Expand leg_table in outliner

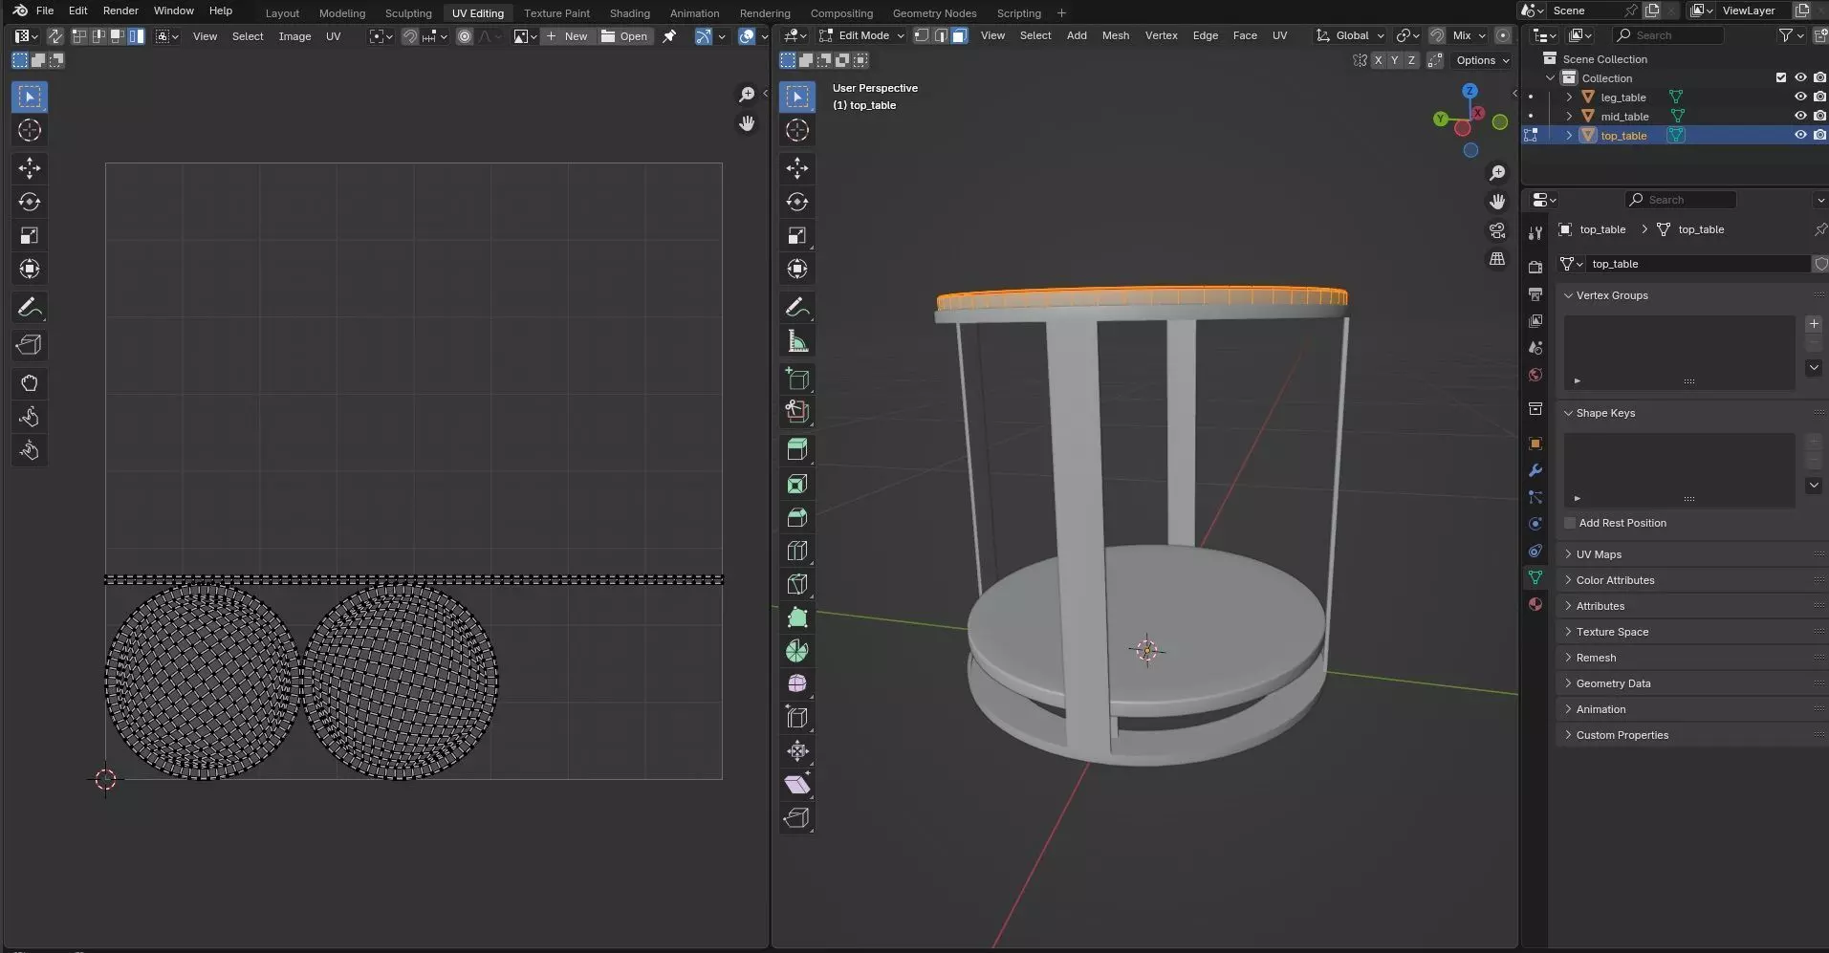click(x=1569, y=97)
